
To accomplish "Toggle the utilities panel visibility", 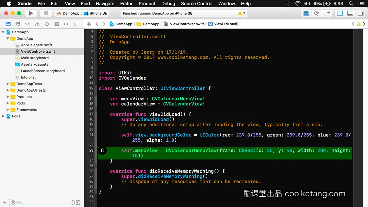I will pyautogui.click(x=361, y=13).
